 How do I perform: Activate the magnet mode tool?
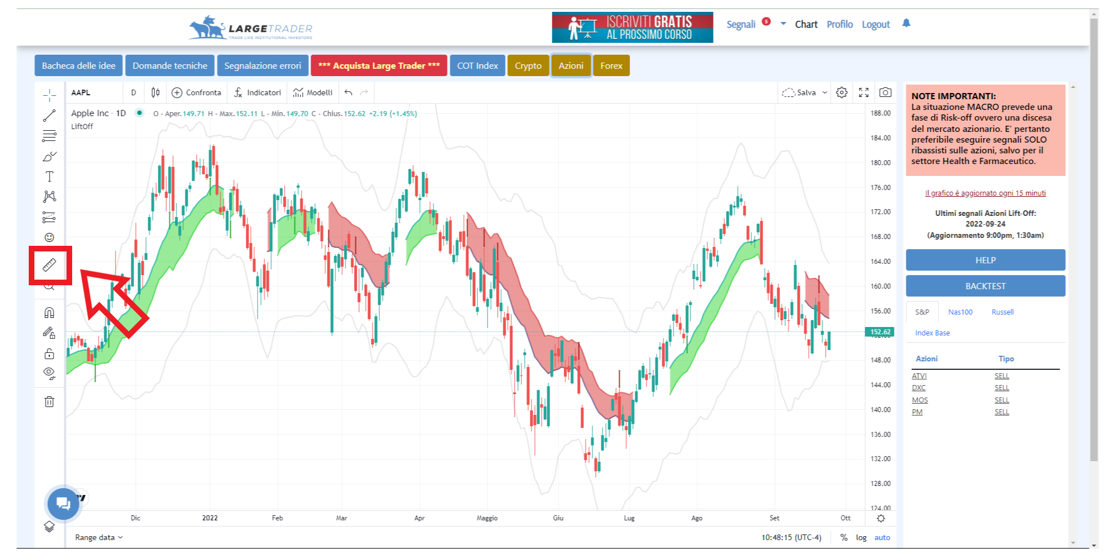tap(50, 312)
